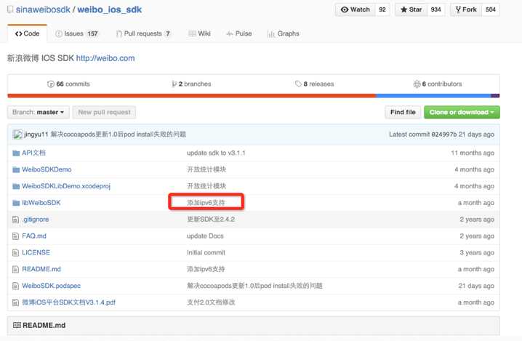The image size is (522, 341).
Task: Click the tag icon next to 8 releases
Action: [298, 84]
